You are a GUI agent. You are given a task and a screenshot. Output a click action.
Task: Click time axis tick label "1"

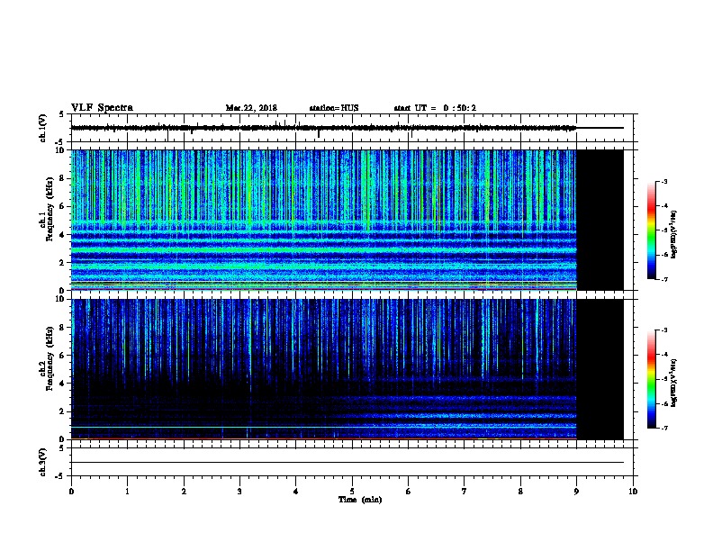click(x=127, y=492)
